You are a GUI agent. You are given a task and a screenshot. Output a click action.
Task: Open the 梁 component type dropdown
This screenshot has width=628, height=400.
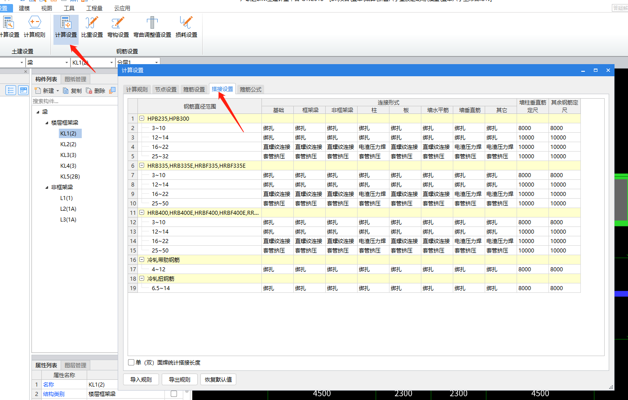click(66, 62)
